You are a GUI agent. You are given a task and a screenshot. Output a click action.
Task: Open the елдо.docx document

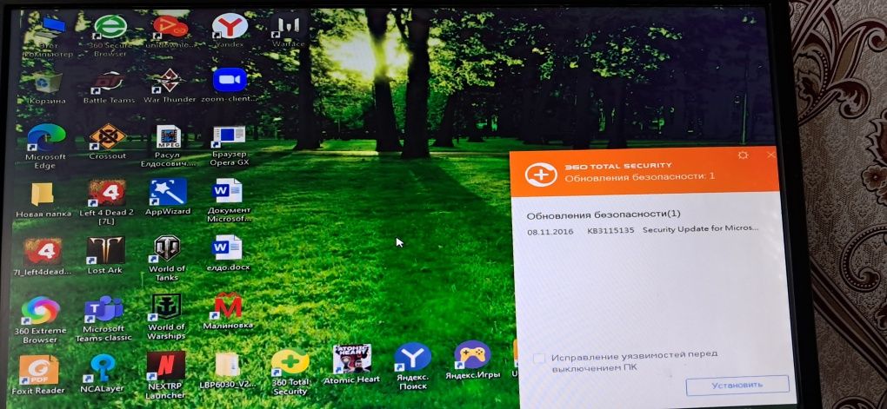tap(228, 253)
